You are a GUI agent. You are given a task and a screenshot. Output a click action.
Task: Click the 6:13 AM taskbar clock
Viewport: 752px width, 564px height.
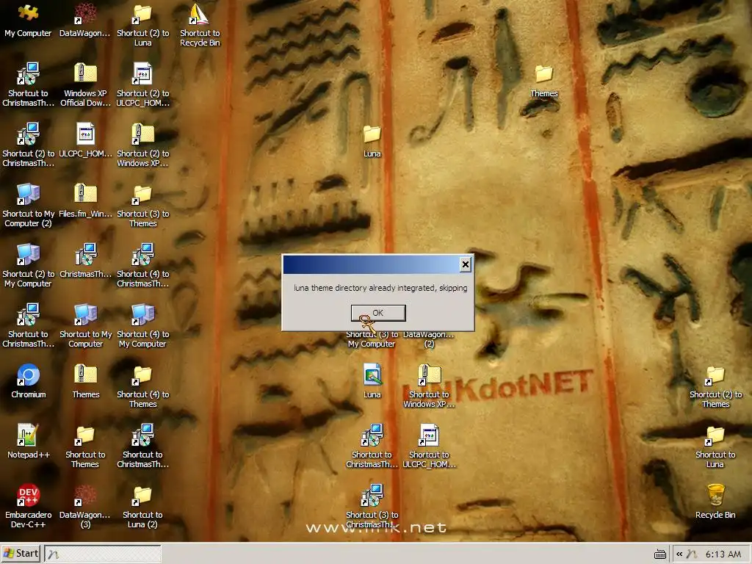[723, 554]
